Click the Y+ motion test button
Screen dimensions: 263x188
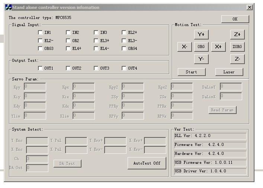[201, 35]
